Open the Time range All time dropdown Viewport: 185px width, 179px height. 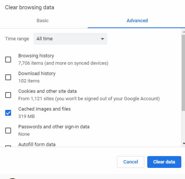pyautogui.click(x=70, y=39)
